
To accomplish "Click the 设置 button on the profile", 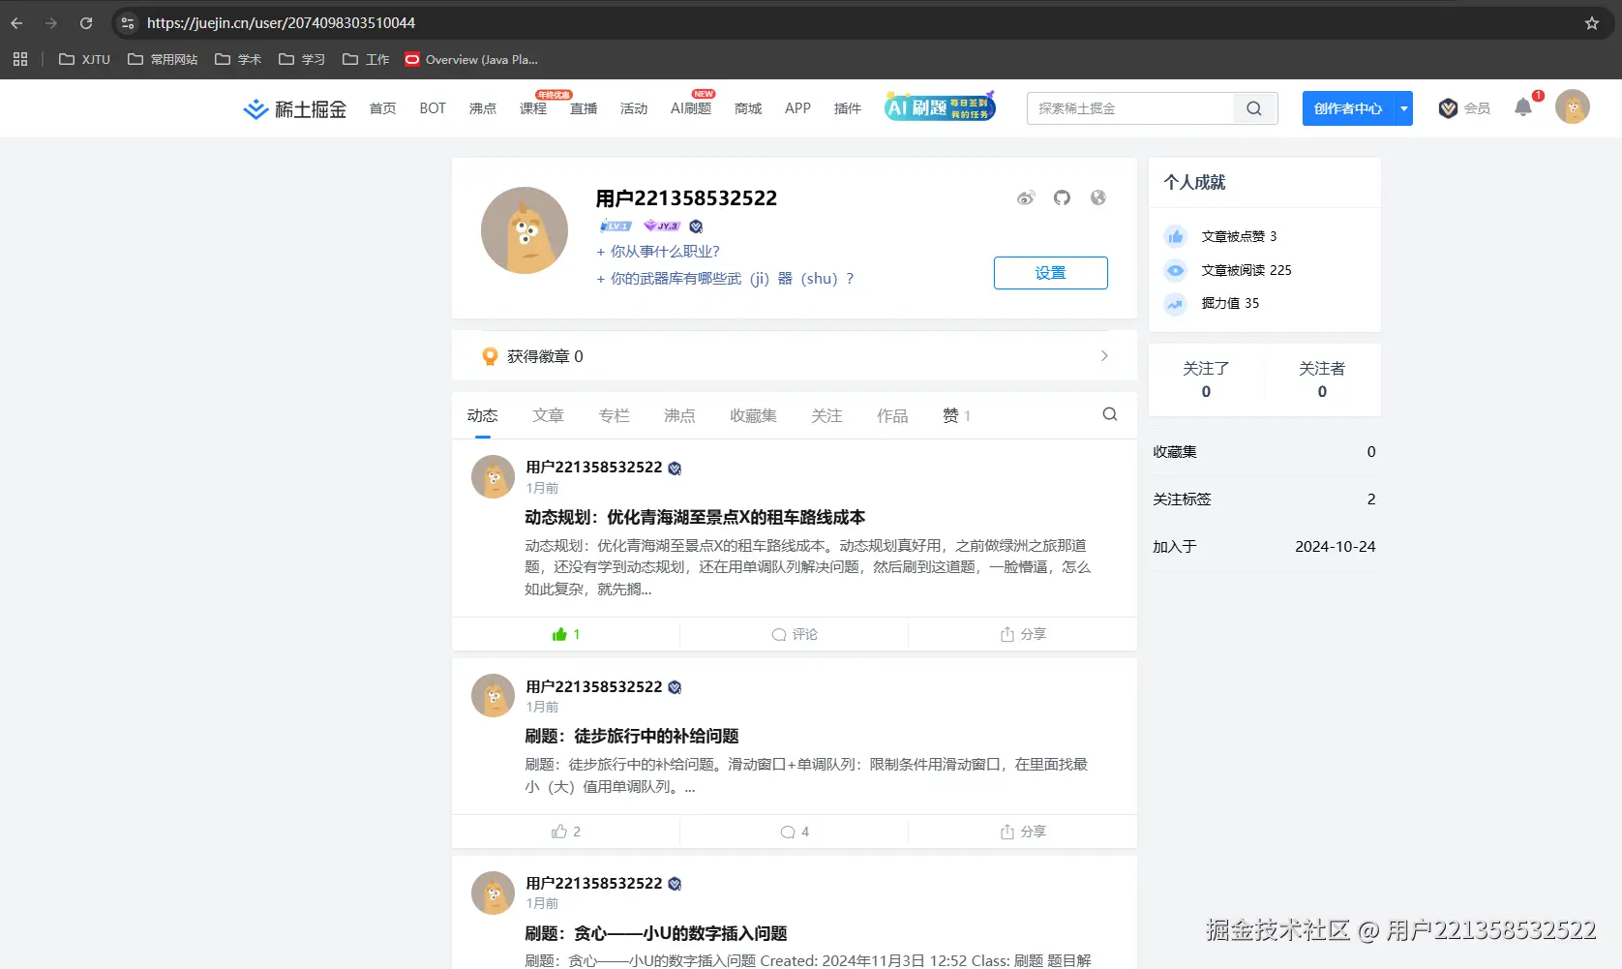I will pyautogui.click(x=1050, y=272).
